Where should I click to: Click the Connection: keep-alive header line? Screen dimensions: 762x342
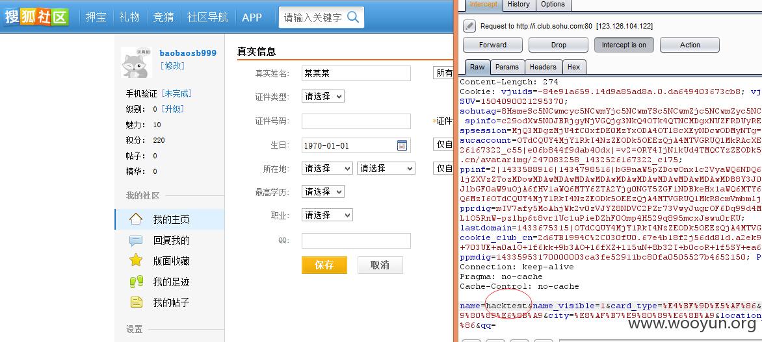pyautogui.click(x=517, y=267)
